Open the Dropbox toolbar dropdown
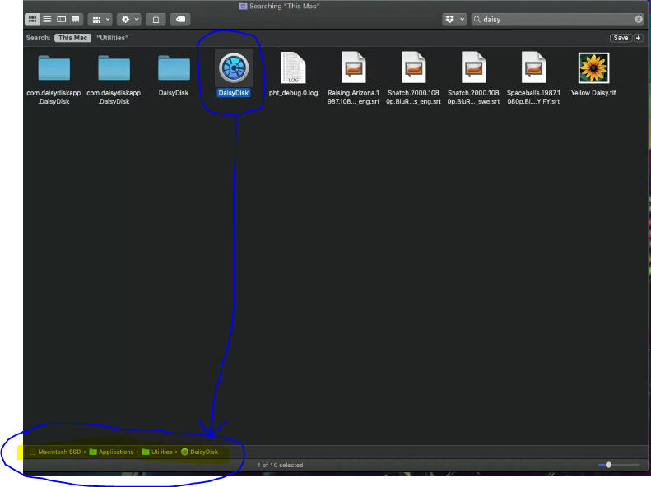Viewport: 651px width, 487px height. (454, 19)
